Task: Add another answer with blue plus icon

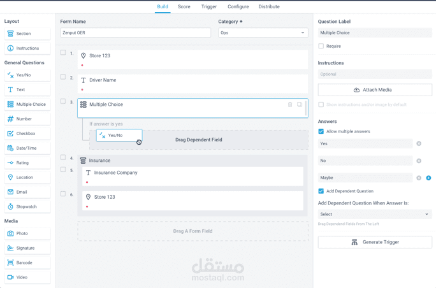Action: (x=428, y=178)
